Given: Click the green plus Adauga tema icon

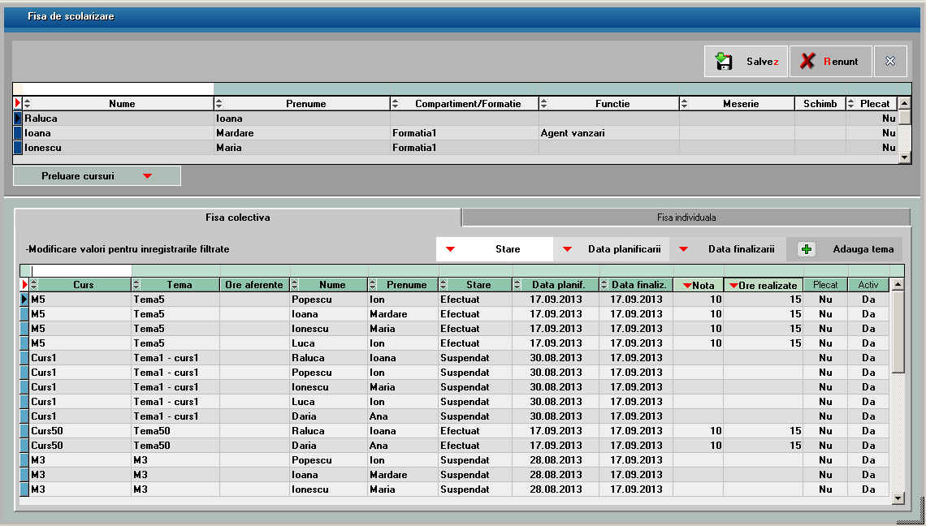Looking at the screenshot, I should click(x=807, y=249).
